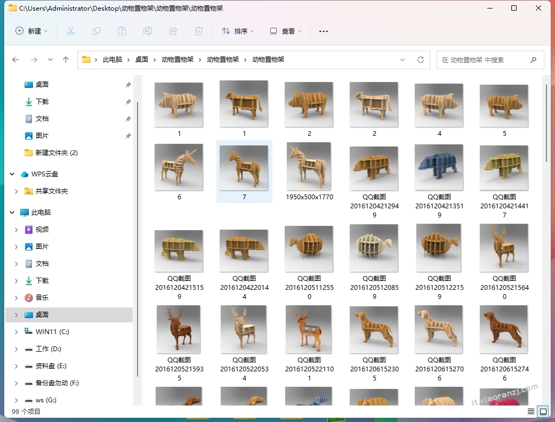Select bear thumbnail QQ截图20161204212949
Image resolution: width=555 pixels, height=422 pixels.
(x=374, y=168)
